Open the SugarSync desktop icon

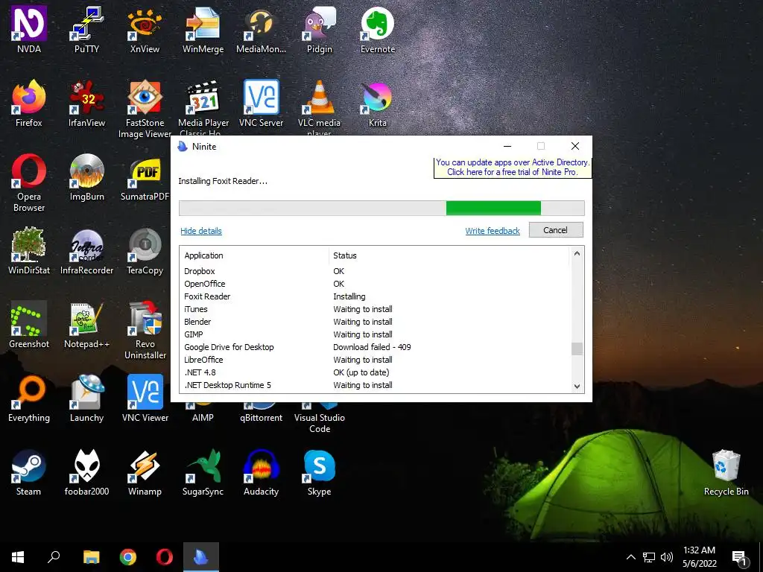pyautogui.click(x=203, y=471)
